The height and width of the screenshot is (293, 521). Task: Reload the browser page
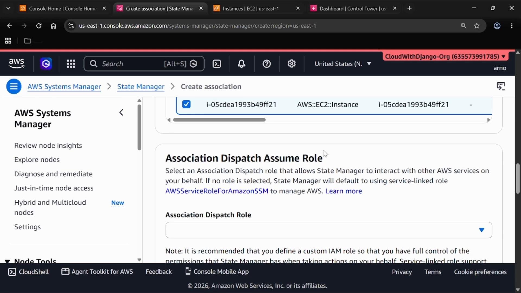pyautogui.click(x=39, y=26)
